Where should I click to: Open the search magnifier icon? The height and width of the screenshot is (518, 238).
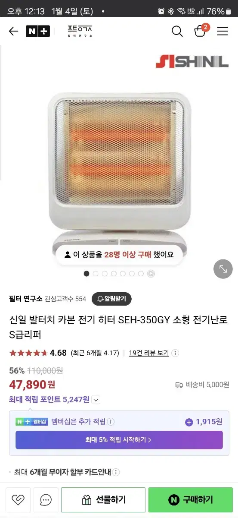[x=177, y=31]
